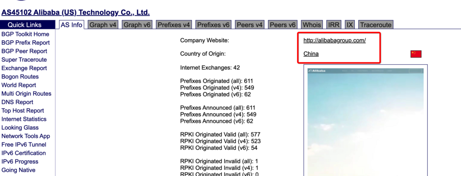This screenshot has width=461, height=176.
Task: Switch to Prefixes v6 tab
Action: pos(213,25)
